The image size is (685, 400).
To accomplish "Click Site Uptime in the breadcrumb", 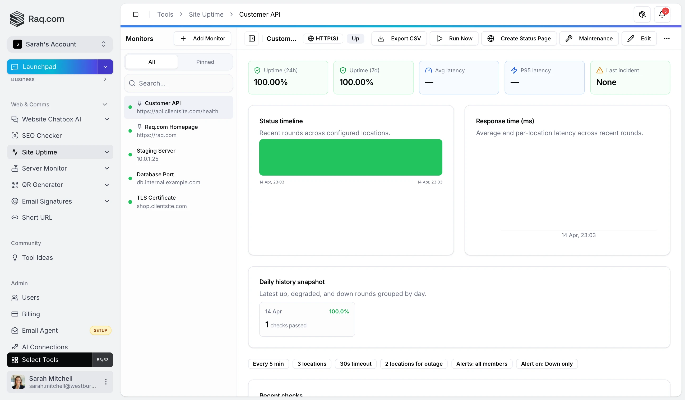I will (x=206, y=14).
